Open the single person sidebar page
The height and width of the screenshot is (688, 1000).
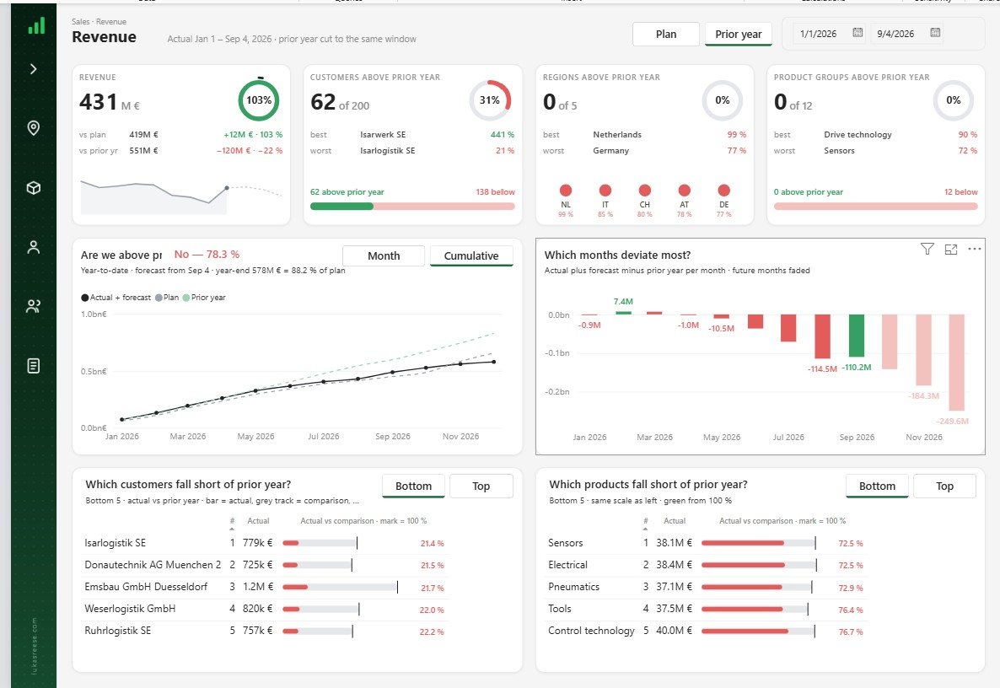(x=34, y=247)
